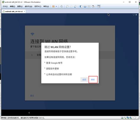Screen dimensions: 140x120
Task: Click the 让系统自动设置时间和日期 bullet text
Action: pyautogui.click(x=59, y=74)
